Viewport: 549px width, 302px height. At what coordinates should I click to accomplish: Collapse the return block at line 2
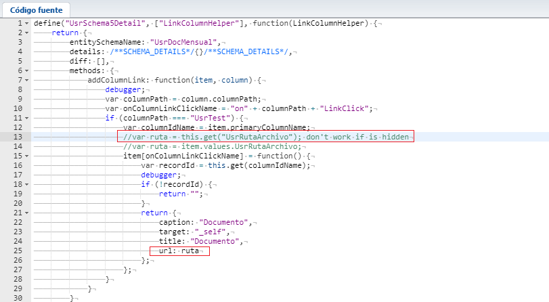point(26,33)
